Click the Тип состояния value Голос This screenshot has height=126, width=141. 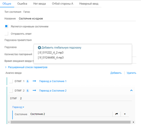click(27, 12)
